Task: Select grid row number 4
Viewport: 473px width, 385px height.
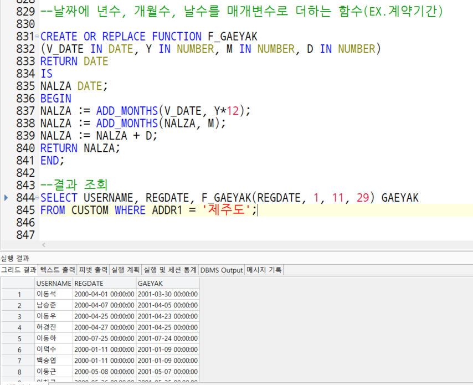Action: (x=19, y=327)
